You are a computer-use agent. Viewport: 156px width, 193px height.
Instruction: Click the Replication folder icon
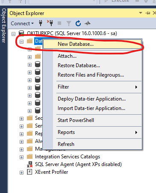(30, 134)
